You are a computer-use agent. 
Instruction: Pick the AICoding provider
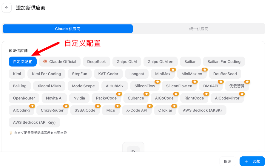[x=21, y=110]
